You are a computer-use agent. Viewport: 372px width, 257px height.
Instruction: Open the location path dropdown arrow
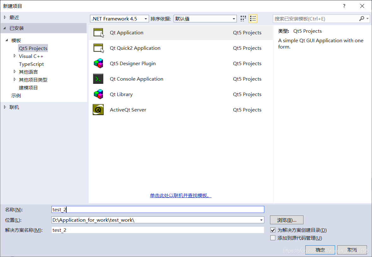pyautogui.click(x=261, y=220)
